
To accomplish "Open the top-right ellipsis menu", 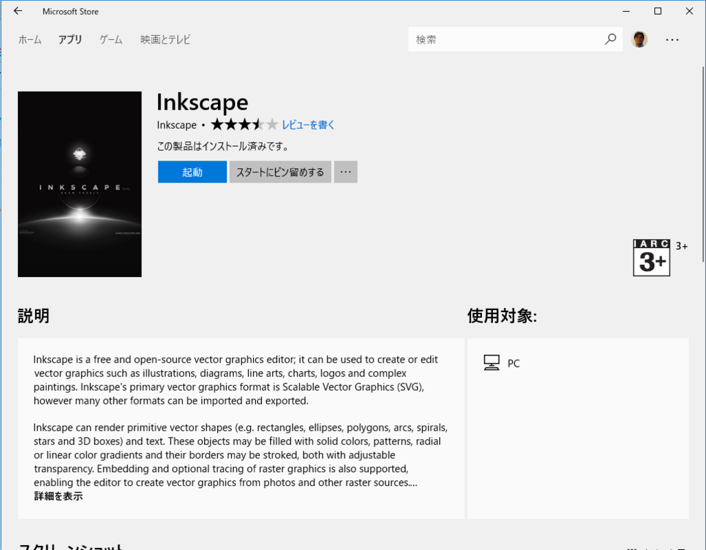I will click(x=672, y=39).
